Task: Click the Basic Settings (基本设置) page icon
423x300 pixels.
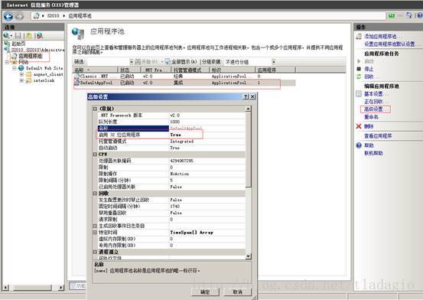Action: [359, 93]
